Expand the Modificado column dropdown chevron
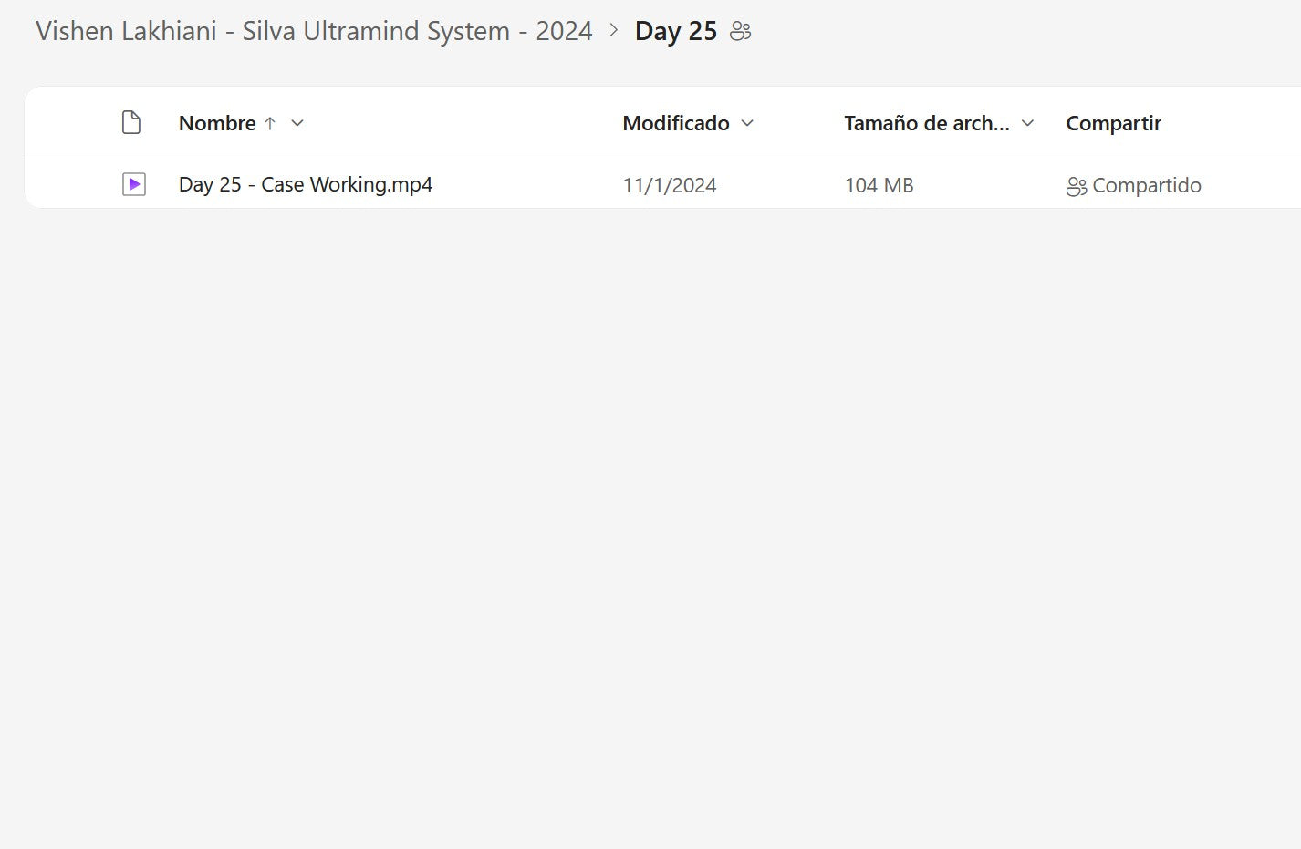 pyautogui.click(x=747, y=123)
